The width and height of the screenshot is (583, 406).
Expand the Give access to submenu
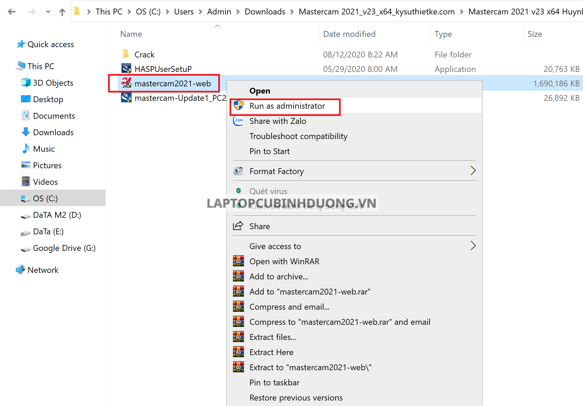pos(473,246)
